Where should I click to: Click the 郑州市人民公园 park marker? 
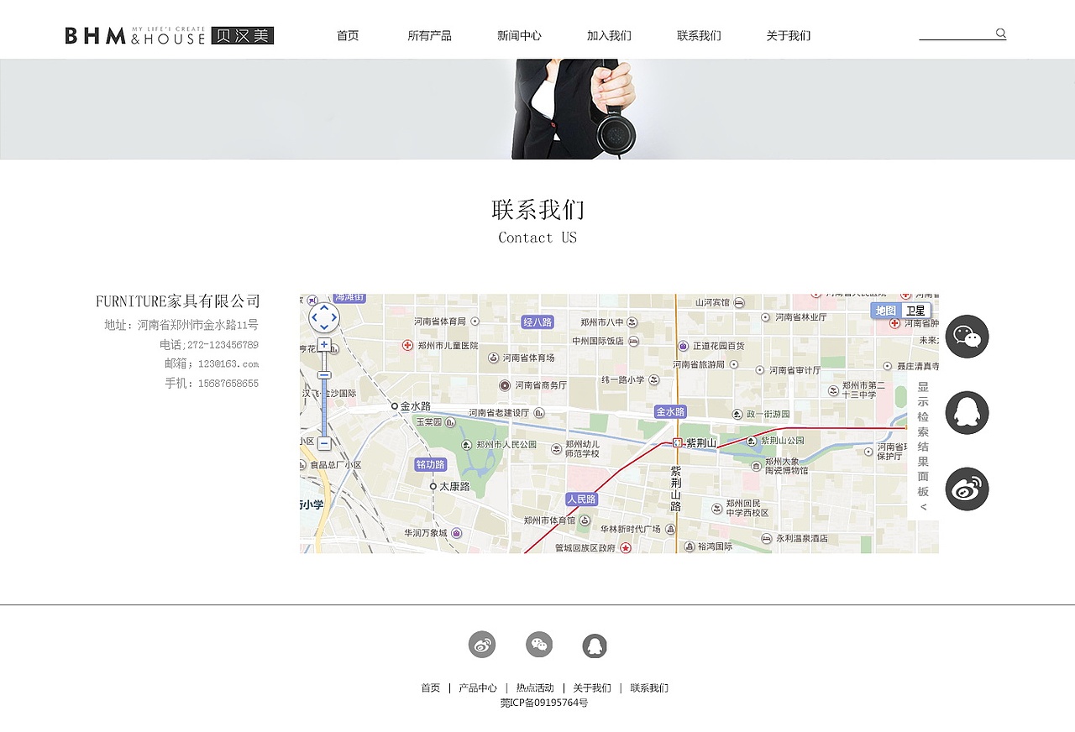(x=466, y=445)
